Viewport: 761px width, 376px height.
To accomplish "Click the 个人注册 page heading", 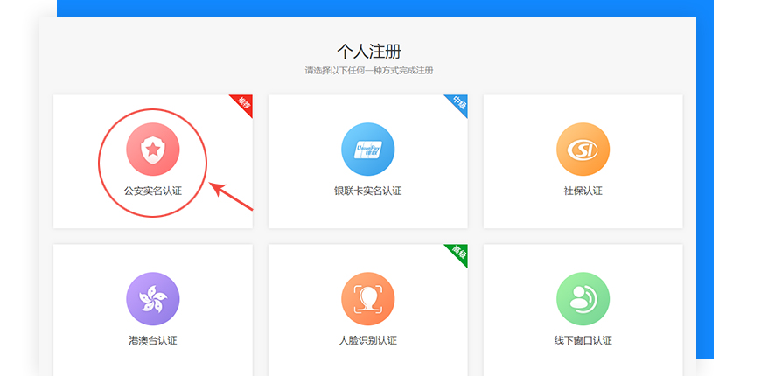I will (x=368, y=51).
